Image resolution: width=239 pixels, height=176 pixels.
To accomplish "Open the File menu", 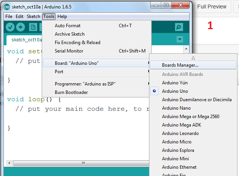I will click(9, 16).
